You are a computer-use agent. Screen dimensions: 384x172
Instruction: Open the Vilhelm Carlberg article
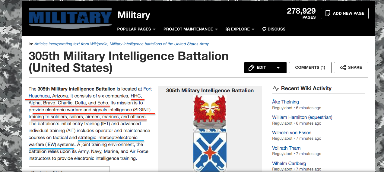click(x=289, y=164)
